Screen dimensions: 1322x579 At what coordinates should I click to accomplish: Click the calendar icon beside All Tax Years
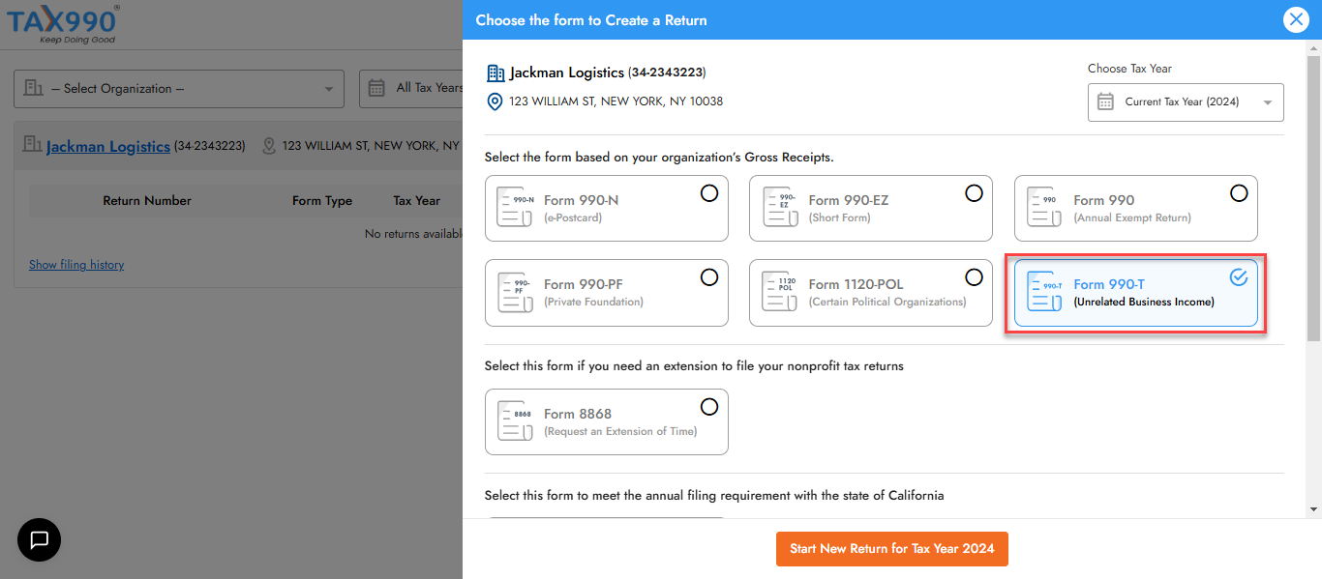click(x=377, y=88)
